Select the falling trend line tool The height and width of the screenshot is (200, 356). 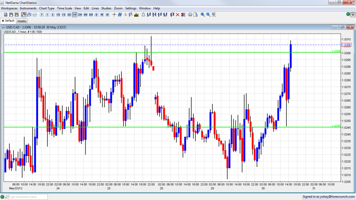coord(154,15)
